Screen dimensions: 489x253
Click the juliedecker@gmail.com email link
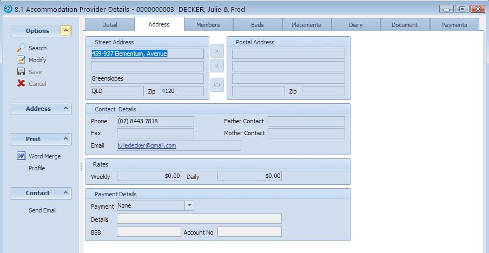pyautogui.click(x=147, y=145)
